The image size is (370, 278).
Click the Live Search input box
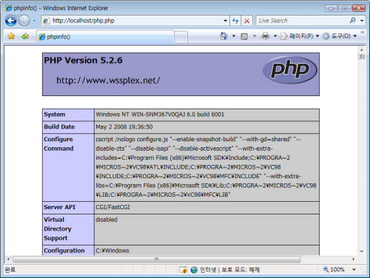click(302, 21)
